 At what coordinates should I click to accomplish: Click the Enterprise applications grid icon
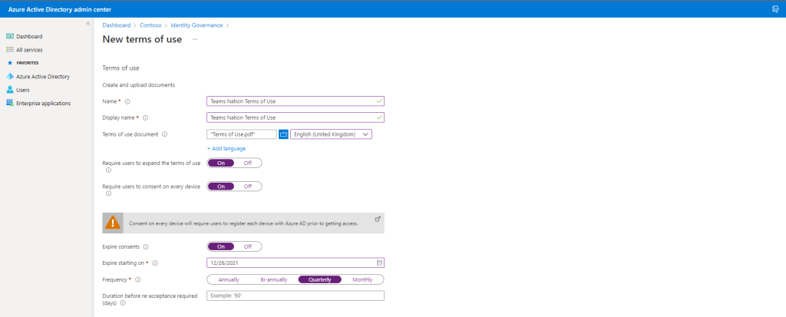pyautogui.click(x=10, y=103)
